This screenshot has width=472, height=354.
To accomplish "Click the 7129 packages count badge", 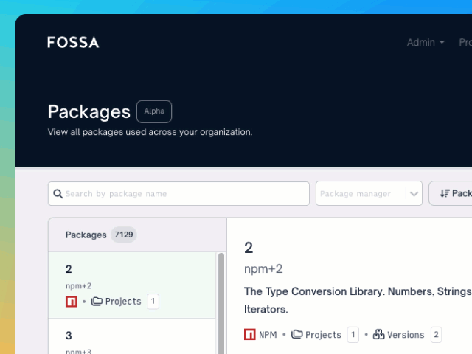I will (x=123, y=235).
